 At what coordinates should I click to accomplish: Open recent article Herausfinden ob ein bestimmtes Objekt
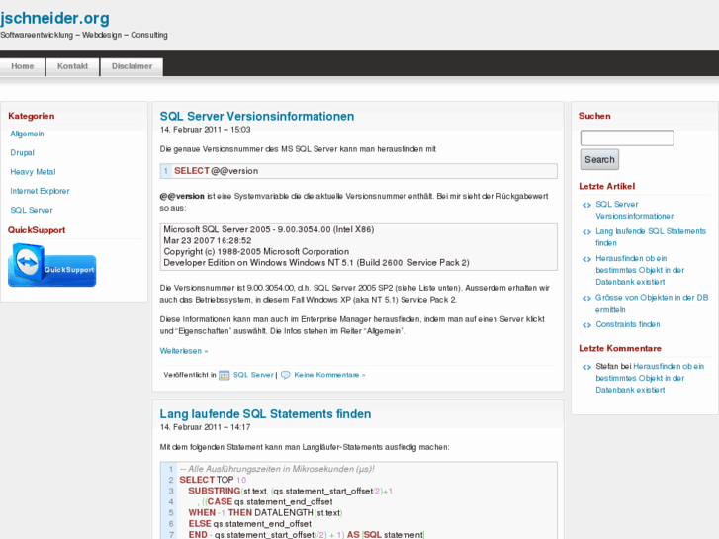640,270
